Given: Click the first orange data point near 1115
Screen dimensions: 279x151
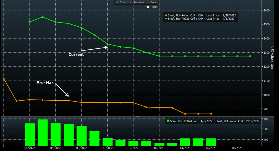Looking at the screenshot, I should 4,79.
